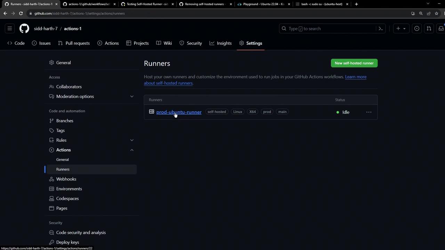The image size is (445, 250).
Task: Click the main label on the runner
Action: tap(282, 112)
